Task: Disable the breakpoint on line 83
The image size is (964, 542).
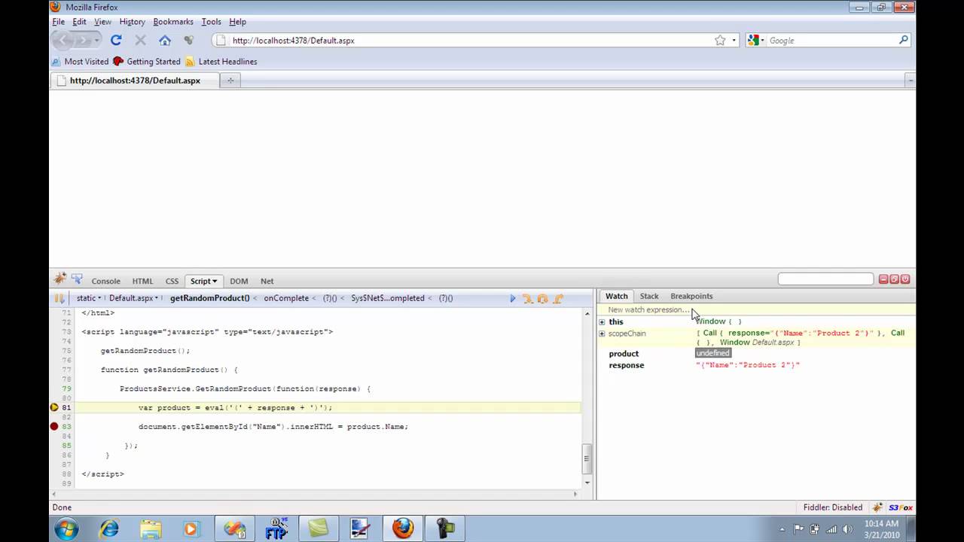Action: pyautogui.click(x=54, y=426)
